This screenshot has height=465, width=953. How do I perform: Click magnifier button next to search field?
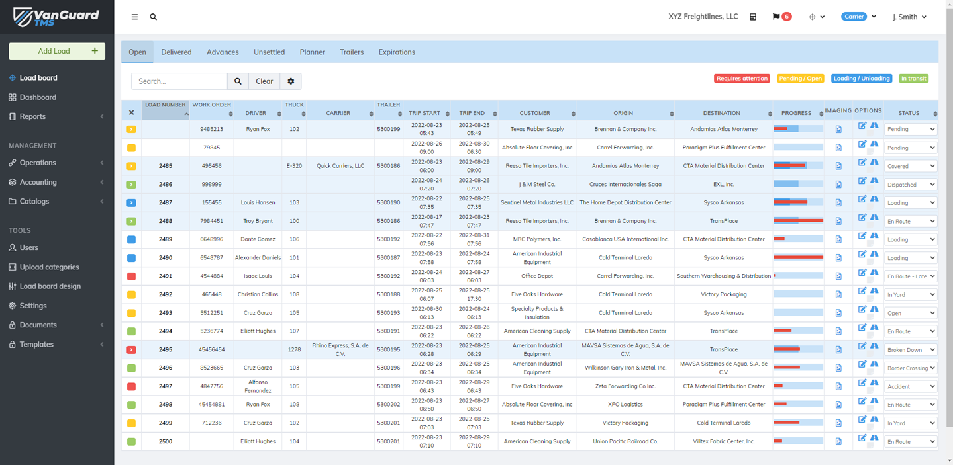pyautogui.click(x=238, y=81)
